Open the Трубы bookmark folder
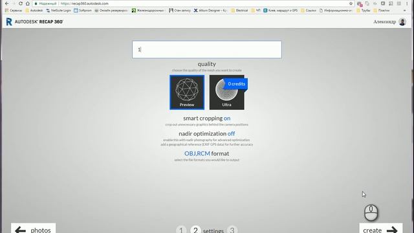Screen dimensions: 414x233 pyautogui.click(x=364, y=10)
